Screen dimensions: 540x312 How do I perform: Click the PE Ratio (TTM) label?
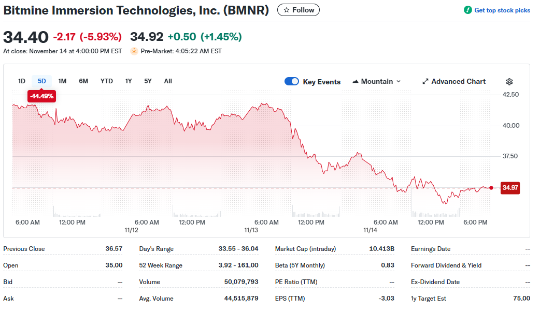coord(296,281)
